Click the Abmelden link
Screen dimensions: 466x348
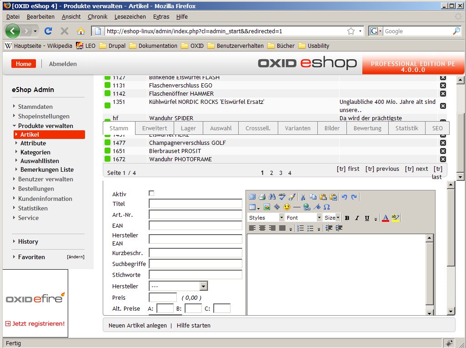coord(63,64)
